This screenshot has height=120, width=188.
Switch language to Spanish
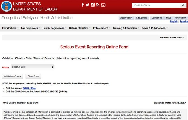tap(184, 21)
